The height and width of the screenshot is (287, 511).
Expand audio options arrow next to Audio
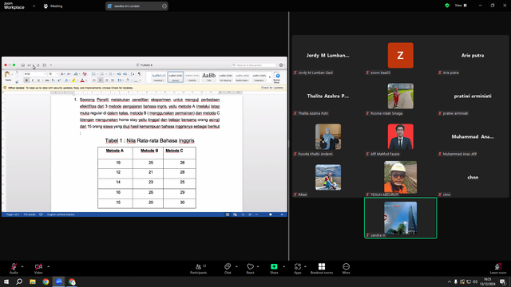tap(22, 266)
